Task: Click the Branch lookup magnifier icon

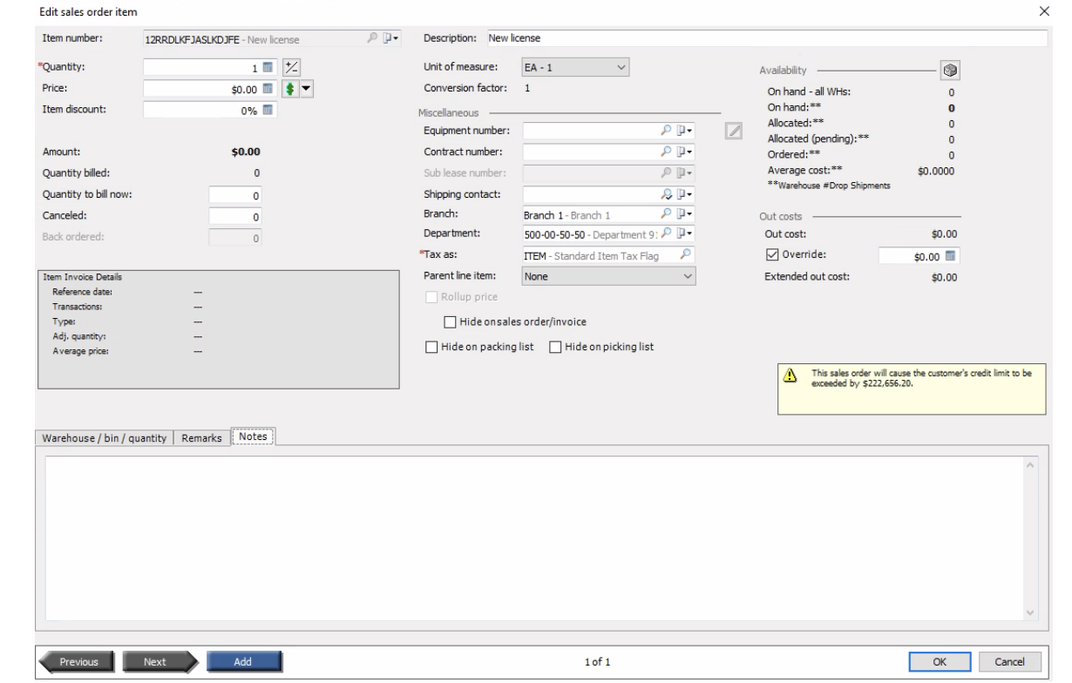Action: (x=667, y=213)
